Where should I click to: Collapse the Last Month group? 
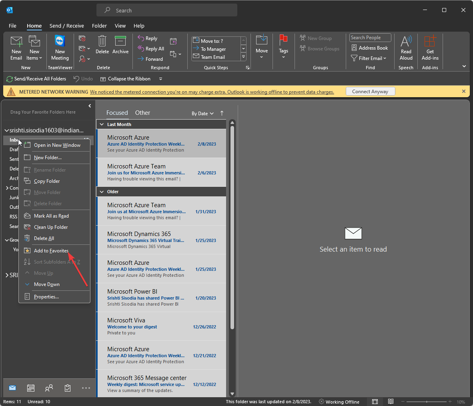102,124
